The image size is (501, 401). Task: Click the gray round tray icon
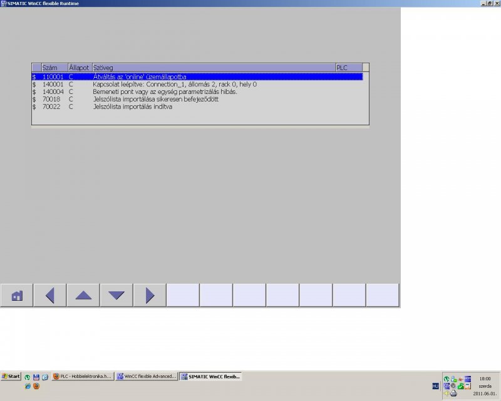pyautogui.click(x=453, y=387)
